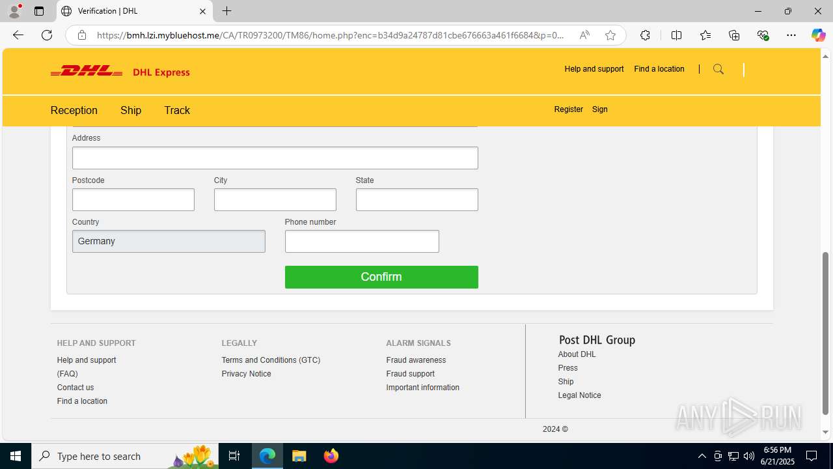Screen dimensions: 833x469
Task: Click the Sign link in the header
Action: pyautogui.click(x=600, y=109)
